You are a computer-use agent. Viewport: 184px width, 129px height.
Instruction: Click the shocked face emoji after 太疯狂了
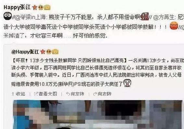pos(127,83)
